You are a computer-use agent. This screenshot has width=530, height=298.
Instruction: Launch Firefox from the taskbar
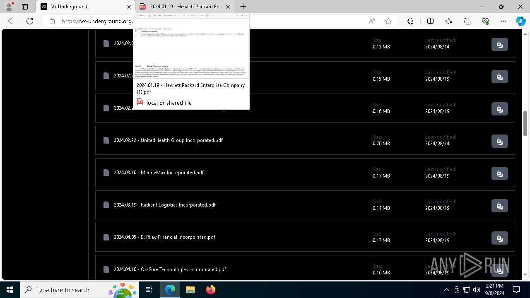pyautogui.click(x=210, y=290)
